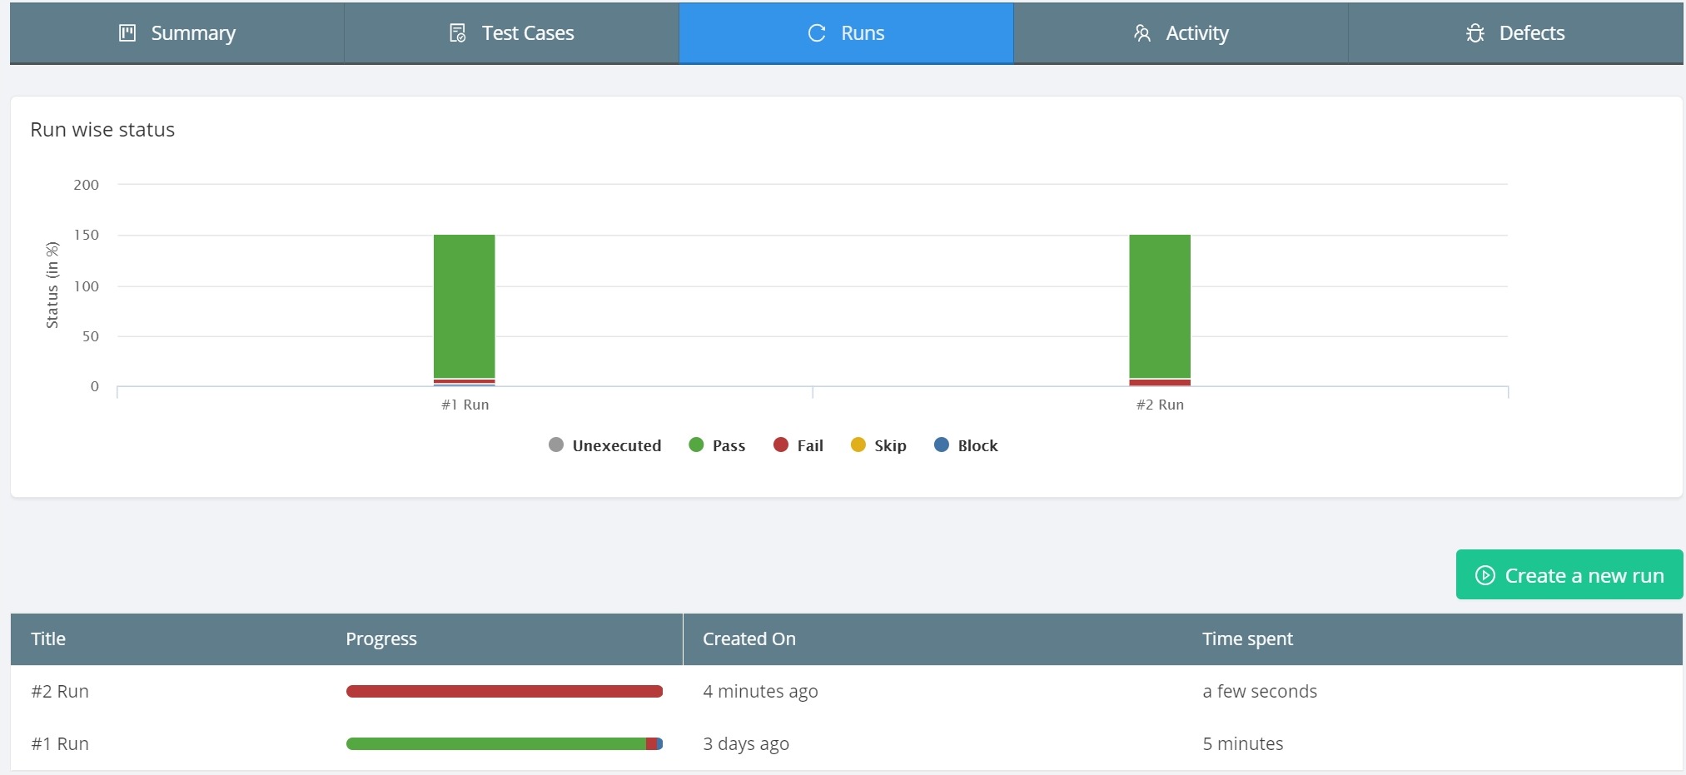This screenshot has width=1686, height=775.
Task: Click the Defects bug icon
Action: pos(1475,33)
